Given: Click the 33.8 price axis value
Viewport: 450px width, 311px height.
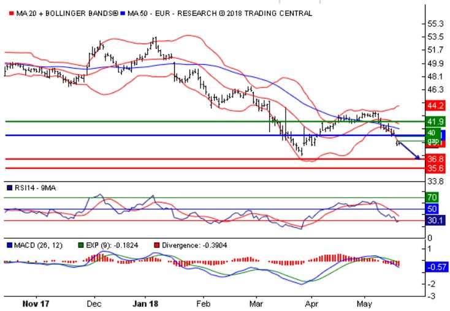Looking at the screenshot, I should coord(435,181).
